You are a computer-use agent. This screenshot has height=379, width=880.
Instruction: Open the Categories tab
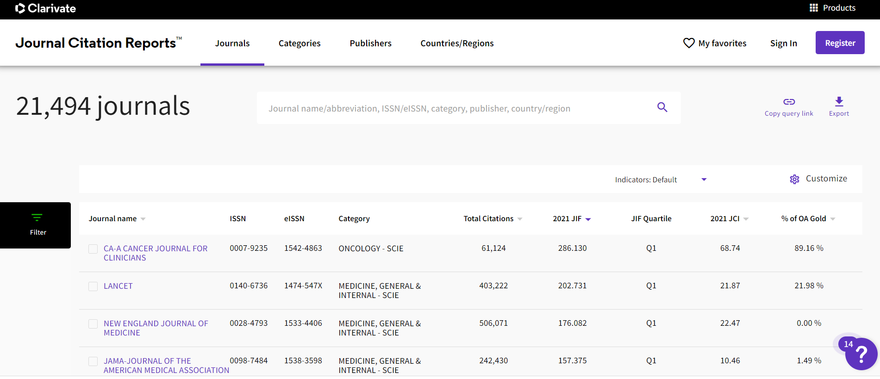pos(300,43)
